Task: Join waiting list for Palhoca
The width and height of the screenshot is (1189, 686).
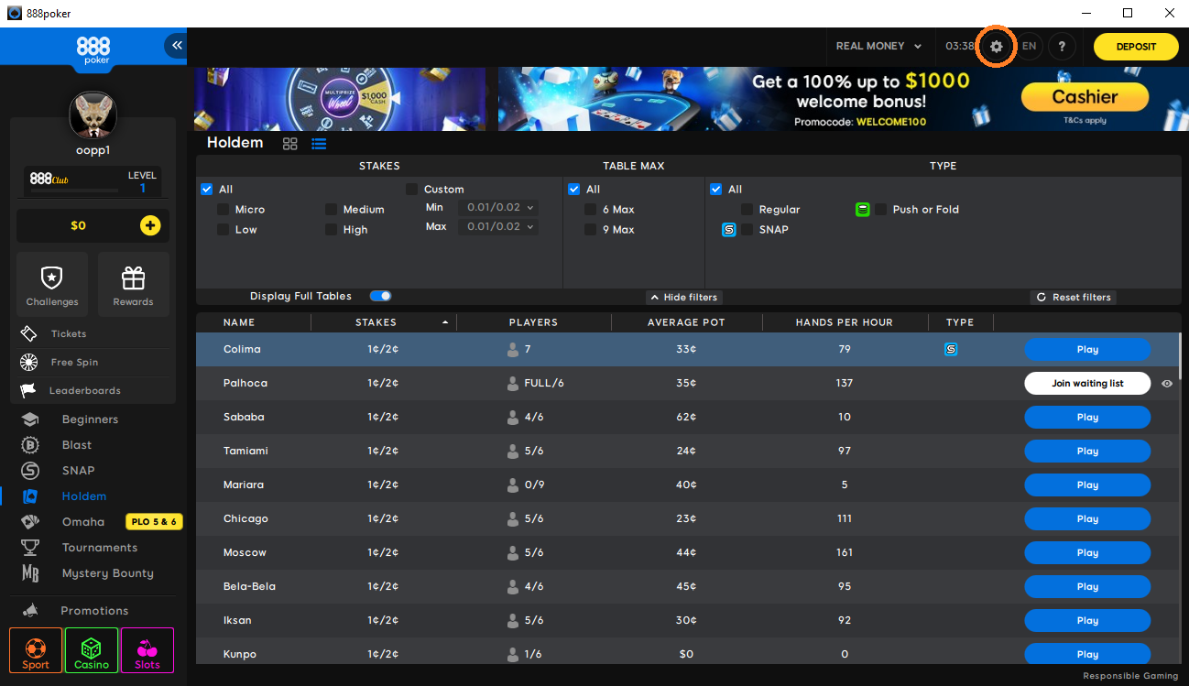Action: [1087, 383]
